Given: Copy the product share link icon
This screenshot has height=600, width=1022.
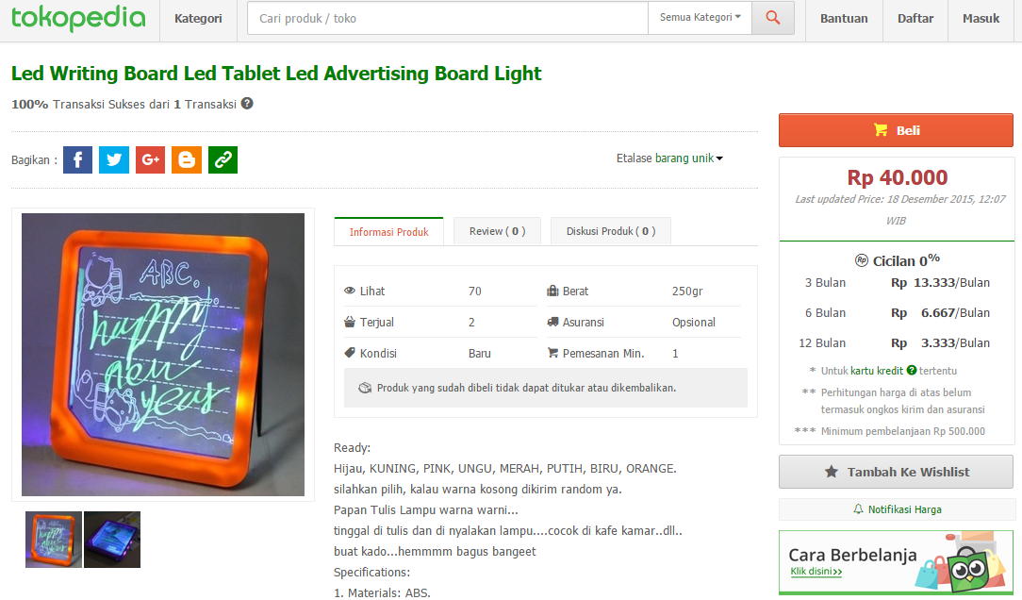Looking at the screenshot, I should pos(223,159).
